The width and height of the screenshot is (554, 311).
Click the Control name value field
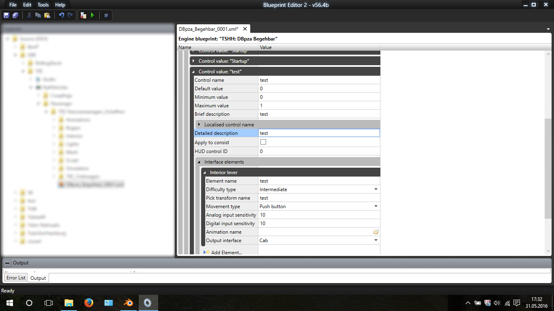[319, 80]
